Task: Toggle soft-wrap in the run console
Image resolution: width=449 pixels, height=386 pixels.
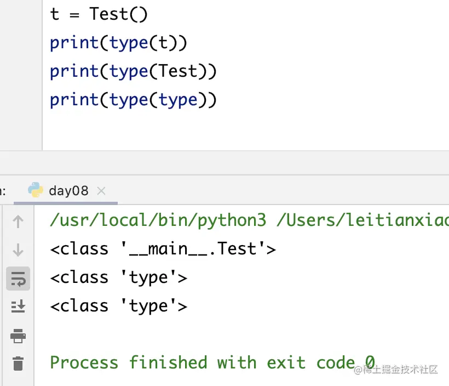Action: tap(18, 279)
